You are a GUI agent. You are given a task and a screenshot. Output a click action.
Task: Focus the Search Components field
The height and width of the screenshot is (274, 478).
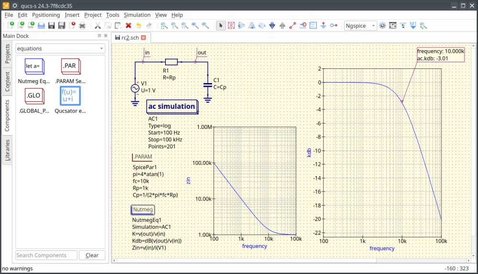point(46,255)
